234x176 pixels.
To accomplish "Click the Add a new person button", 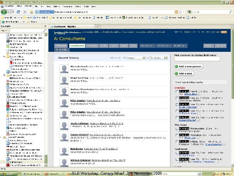I will [x=188, y=66].
